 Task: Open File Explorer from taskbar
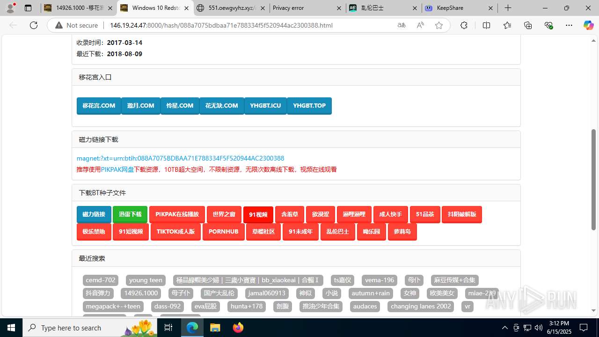(215, 328)
